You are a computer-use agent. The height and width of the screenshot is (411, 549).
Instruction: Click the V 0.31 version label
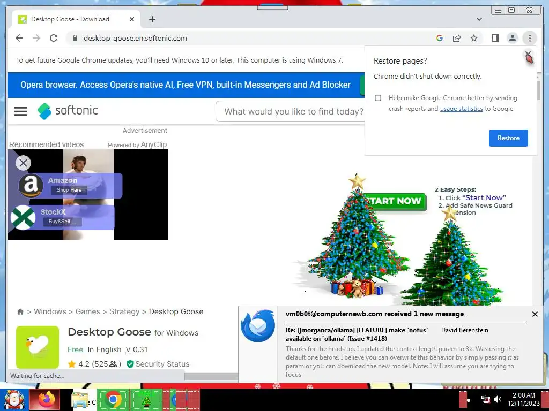[x=137, y=349]
